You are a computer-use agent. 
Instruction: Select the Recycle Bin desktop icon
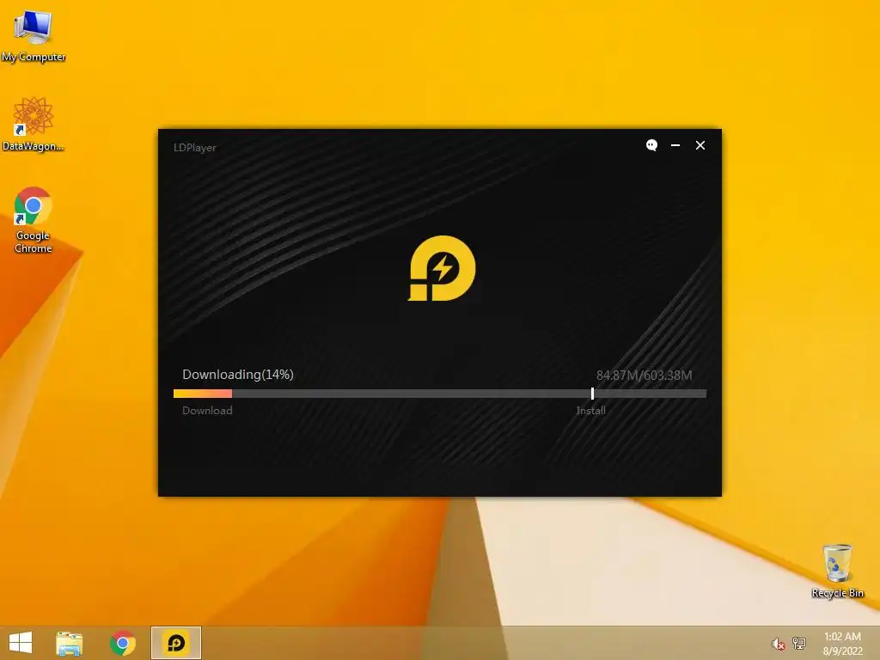pyautogui.click(x=837, y=571)
